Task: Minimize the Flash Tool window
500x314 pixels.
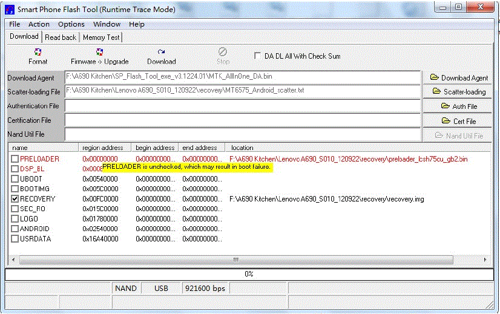Action: pos(442,7)
